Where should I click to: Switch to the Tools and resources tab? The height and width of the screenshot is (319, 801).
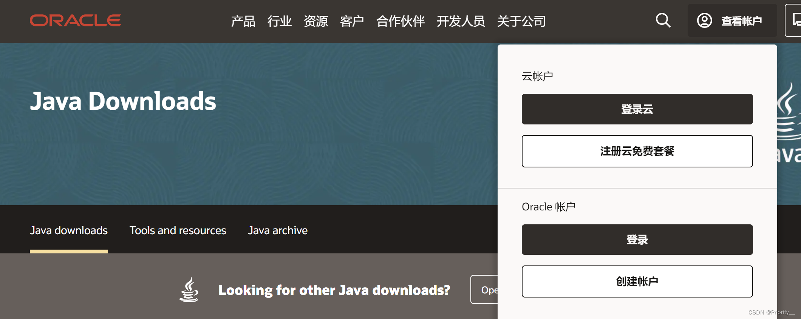tap(178, 230)
